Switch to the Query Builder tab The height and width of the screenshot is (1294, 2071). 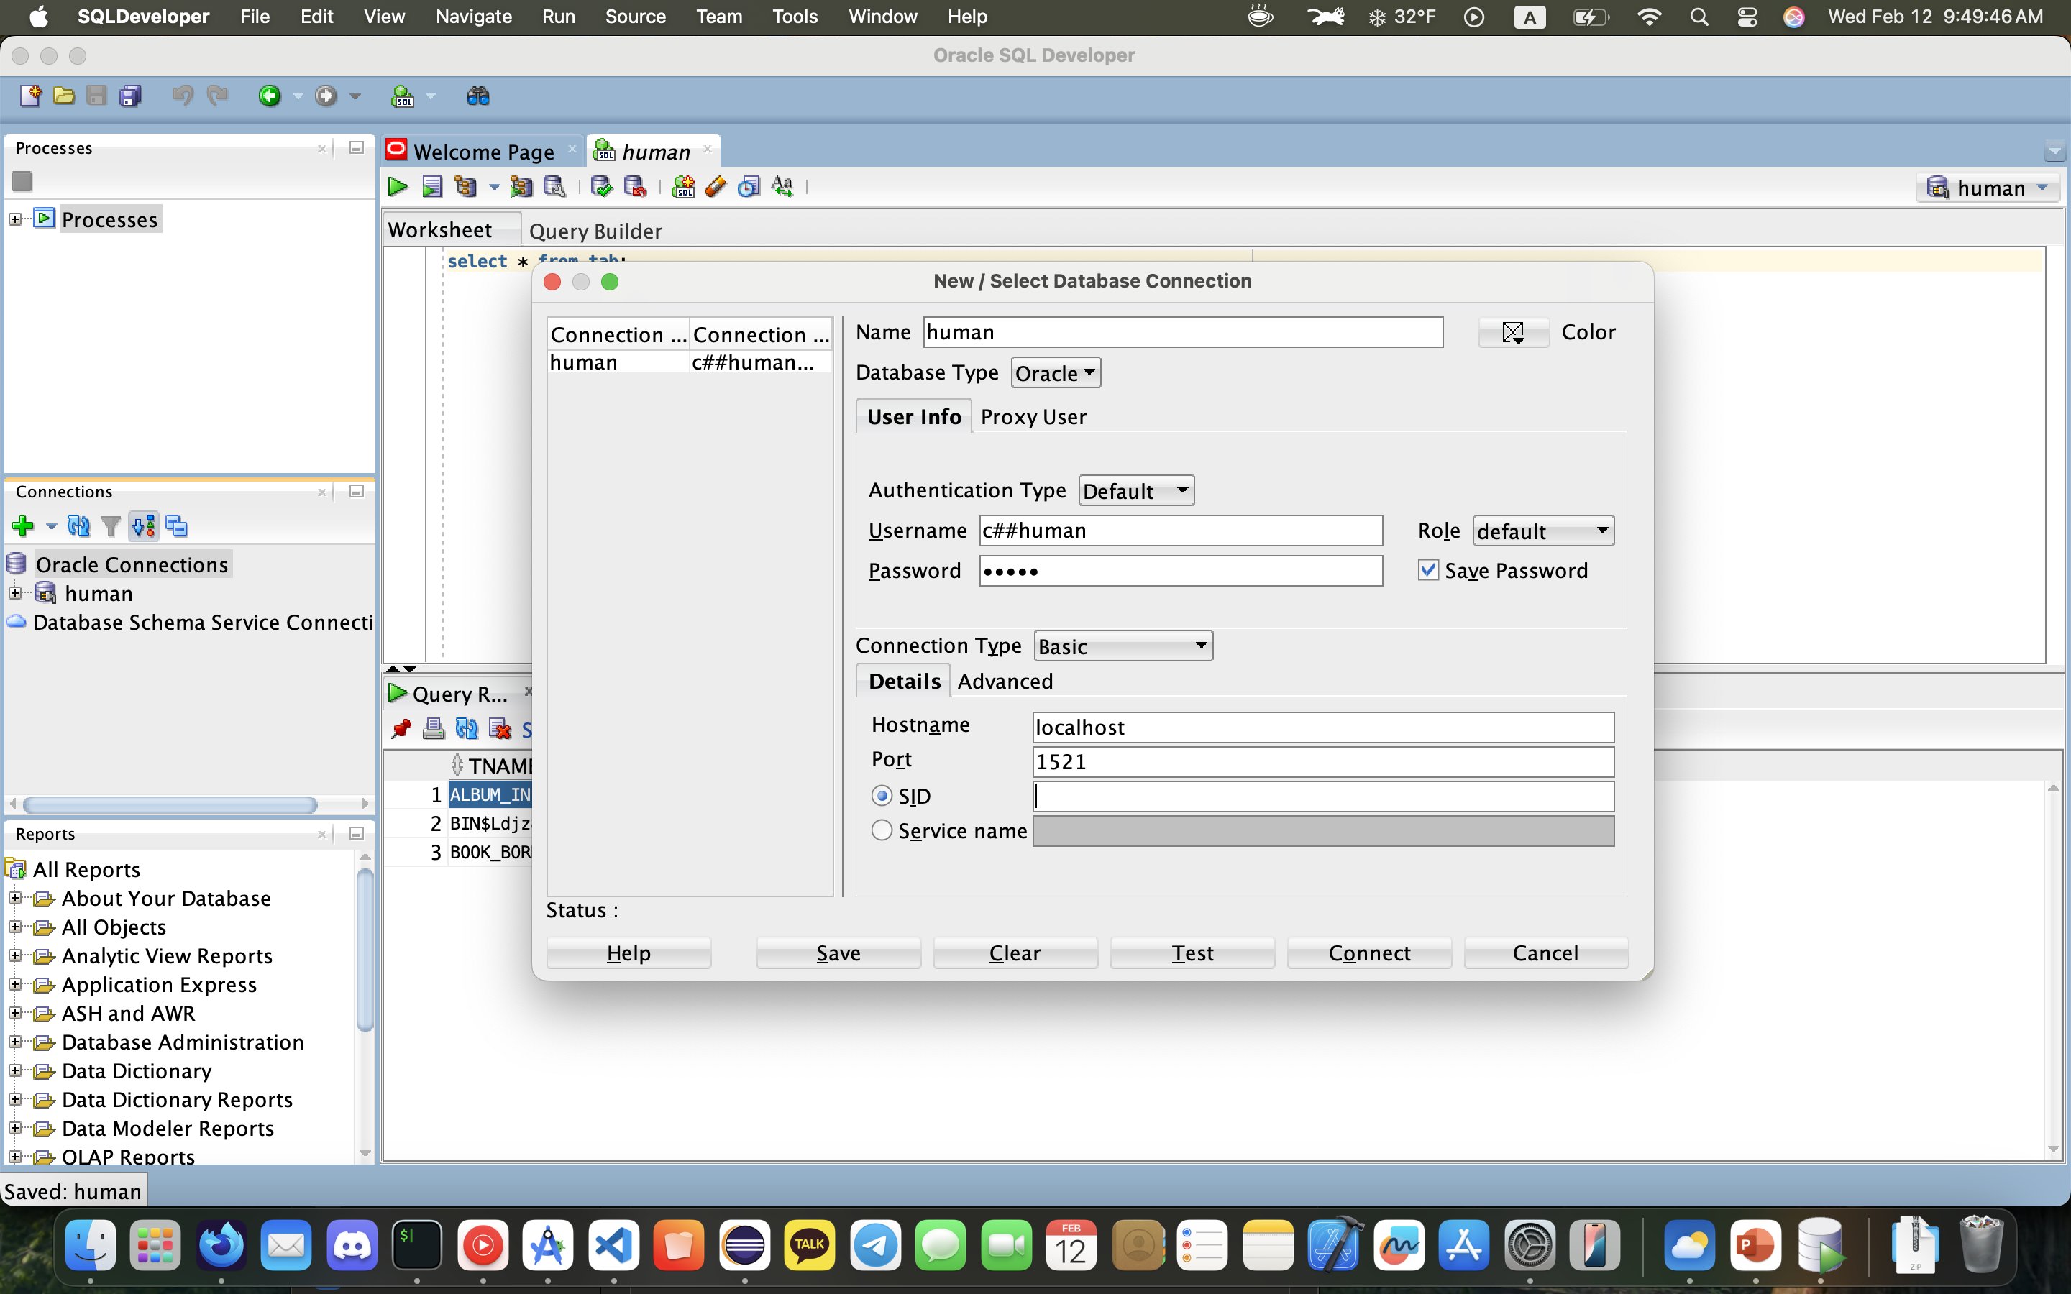595,231
